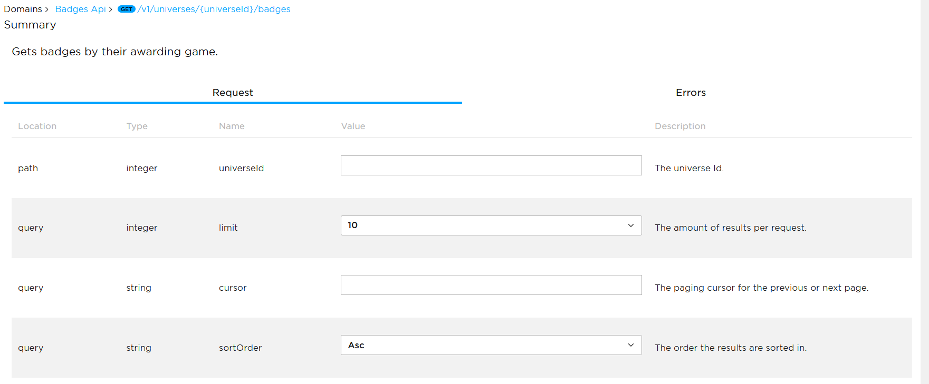Click the 'string' type in cursor row

(139, 288)
